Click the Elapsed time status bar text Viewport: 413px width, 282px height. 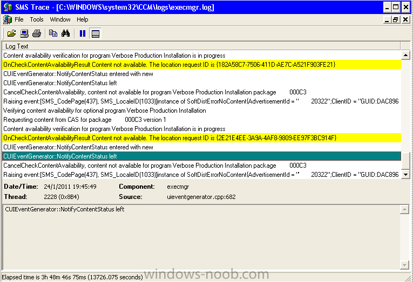[72, 277]
